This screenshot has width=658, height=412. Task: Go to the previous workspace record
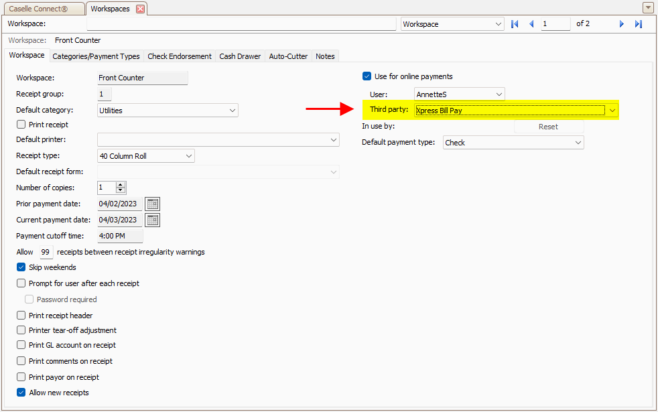(x=531, y=24)
